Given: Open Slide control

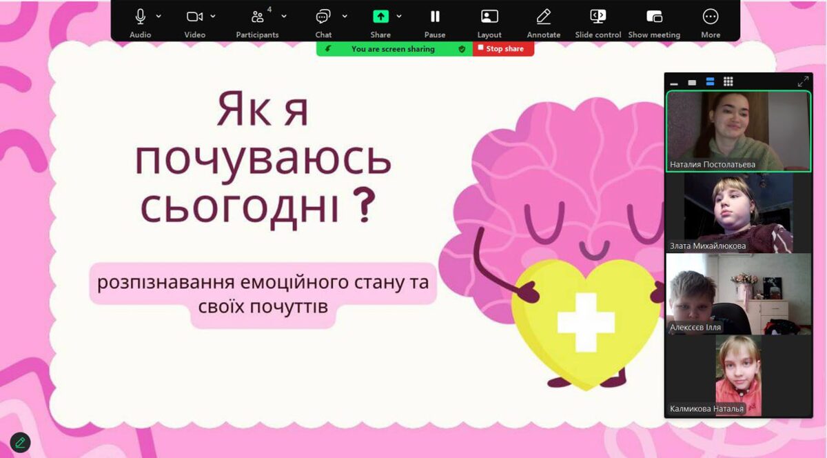Looking at the screenshot, I should point(598,17).
